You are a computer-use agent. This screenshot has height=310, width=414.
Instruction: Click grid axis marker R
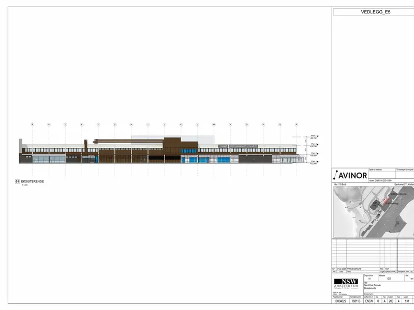pyautogui.click(x=296, y=125)
